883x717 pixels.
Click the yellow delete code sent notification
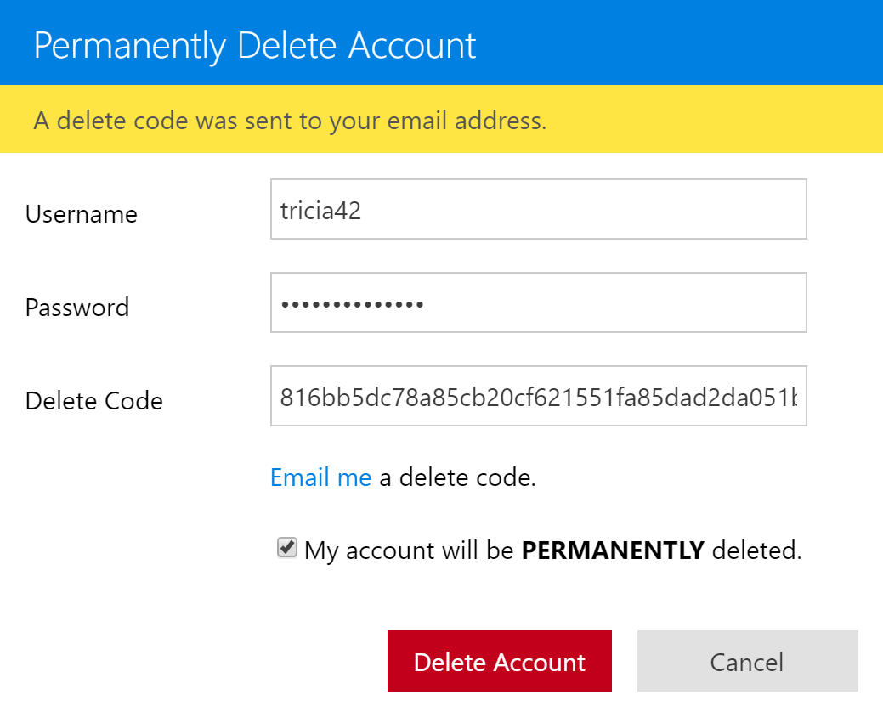[x=442, y=119]
